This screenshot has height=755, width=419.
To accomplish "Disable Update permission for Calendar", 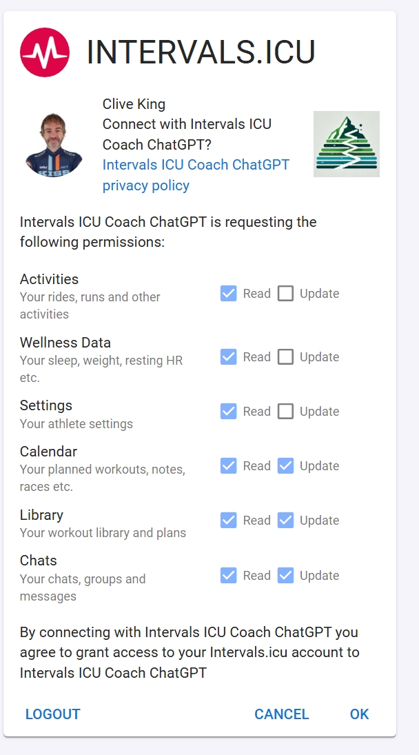I will coord(285,465).
